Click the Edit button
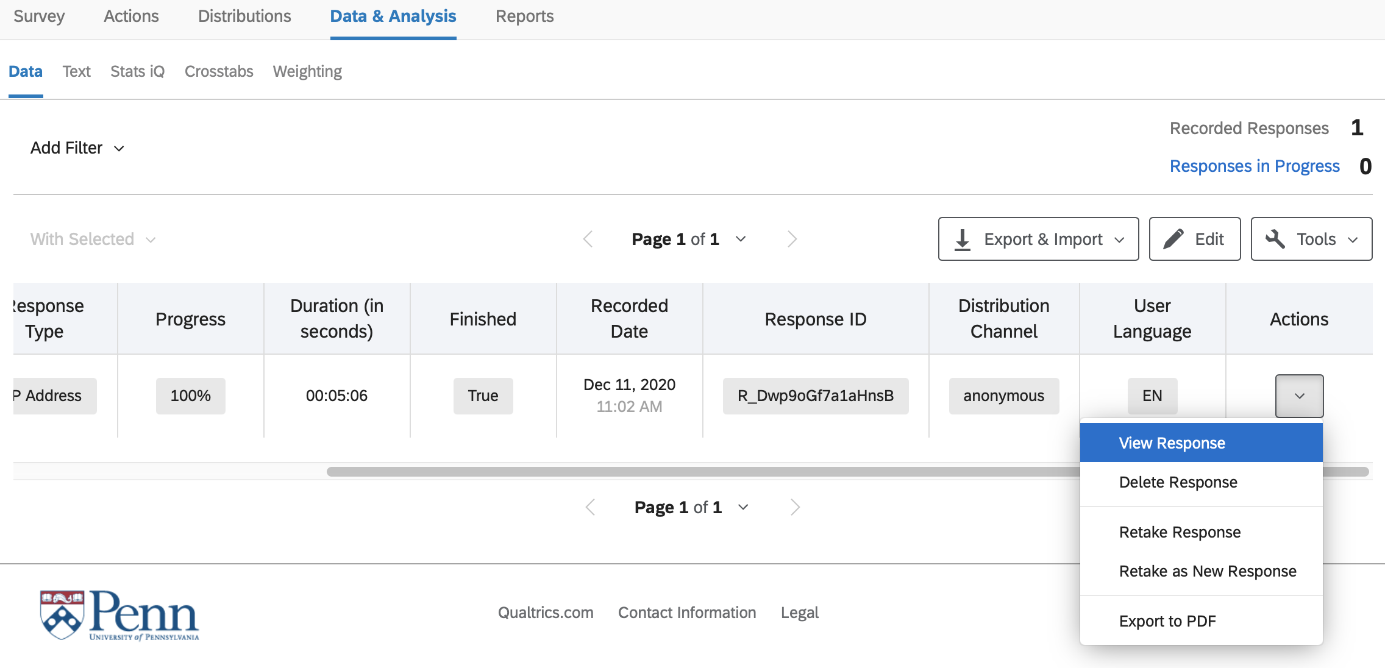The height and width of the screenshot is (668, 1385). click(1195, 239)
